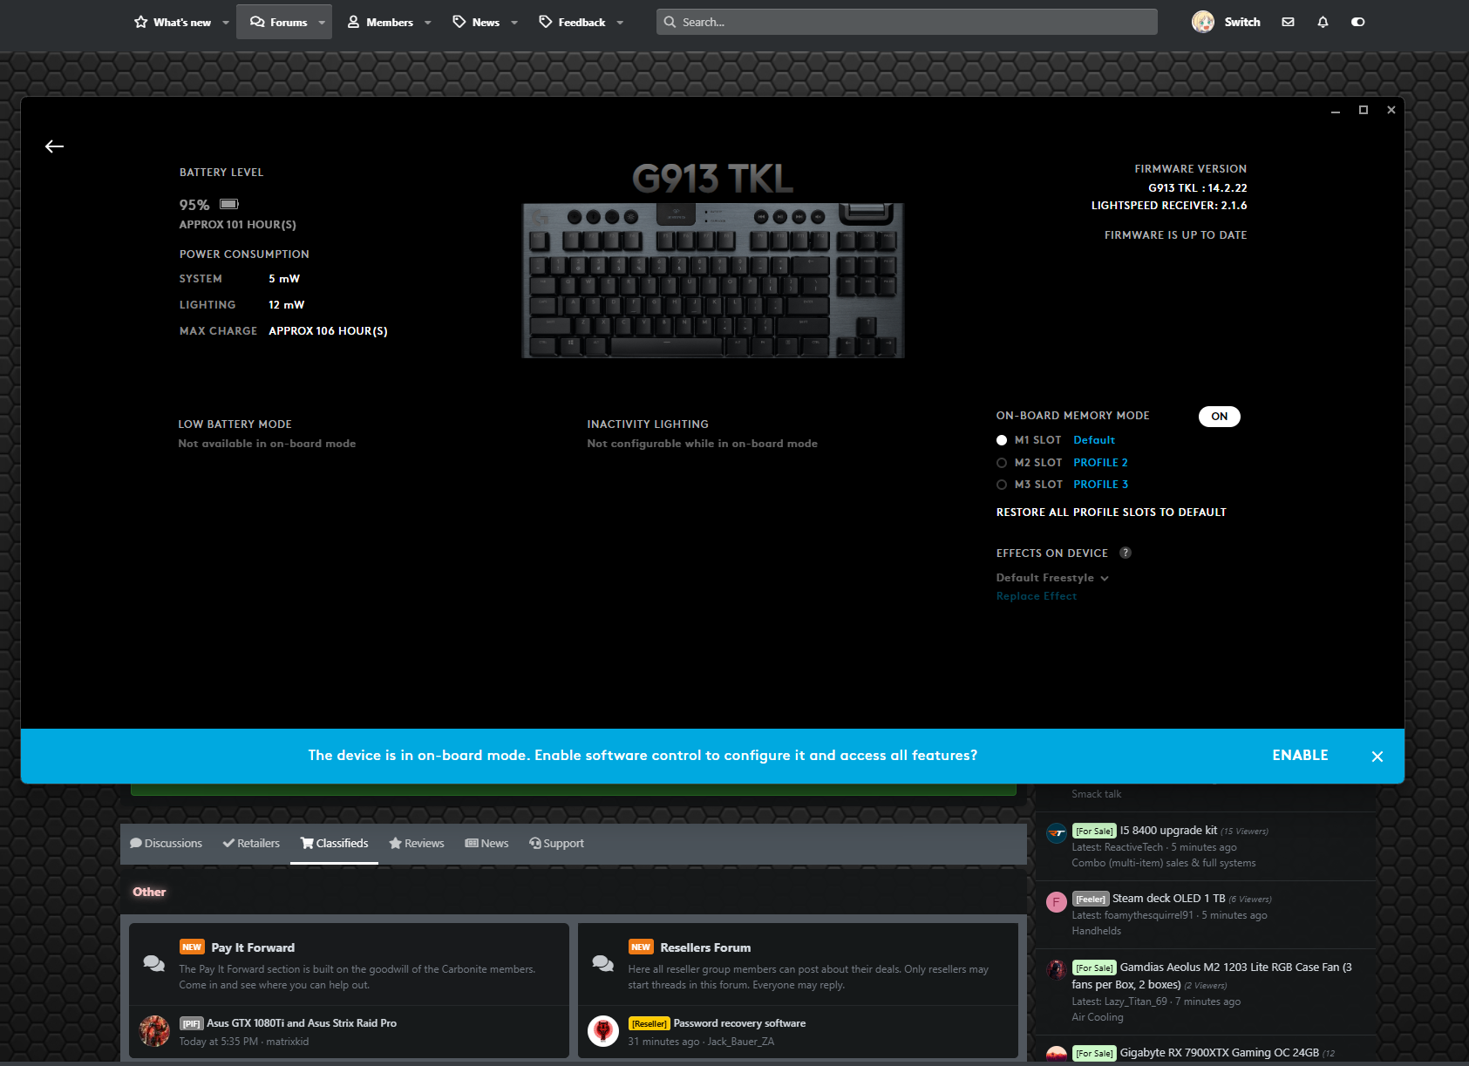This screenshot has width=1469, height=1066.
Task: Open the Jack_Bauer_ZA poster avatar
Action: point(603,1031)
